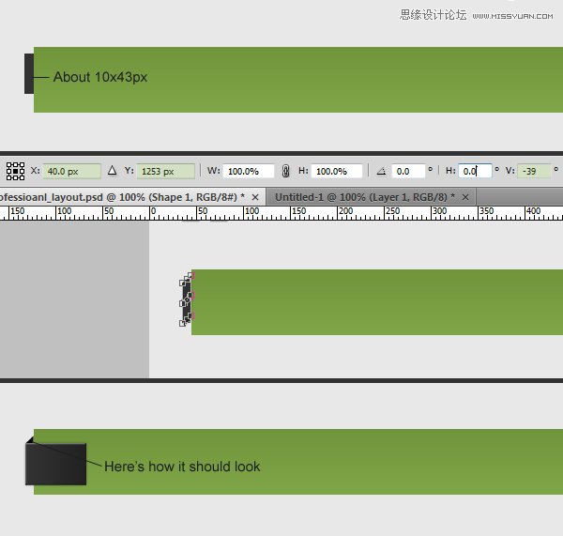
Task: Click the 'Here's how it should look' text
Action: 182,467
